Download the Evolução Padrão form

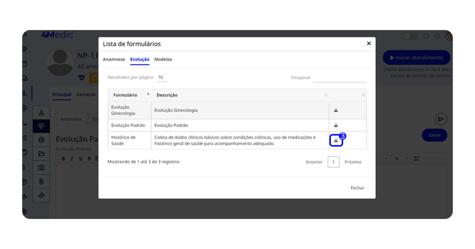pyautogui.click(x=336, y=125)
